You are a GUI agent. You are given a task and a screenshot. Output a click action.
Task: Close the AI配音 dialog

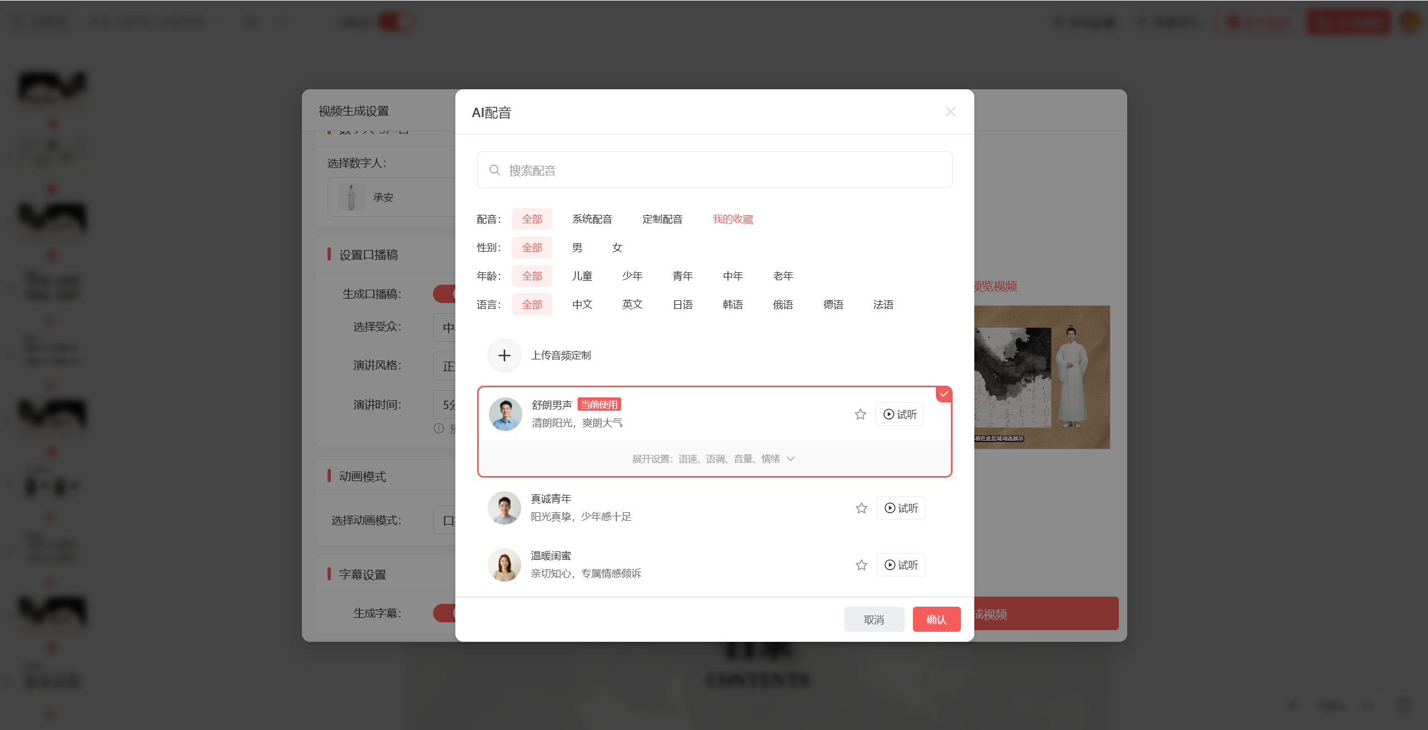pos(950,112)
